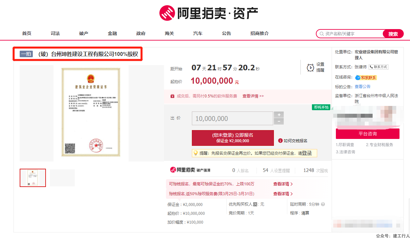The height and width of the screenshot is (238, 410).
Task: Click the 延时周期：5分钟 text
Action: tap(305, 204)
